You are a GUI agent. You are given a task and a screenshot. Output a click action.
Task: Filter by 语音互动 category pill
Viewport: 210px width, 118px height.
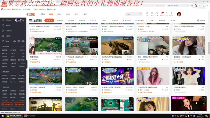[127, 20]
